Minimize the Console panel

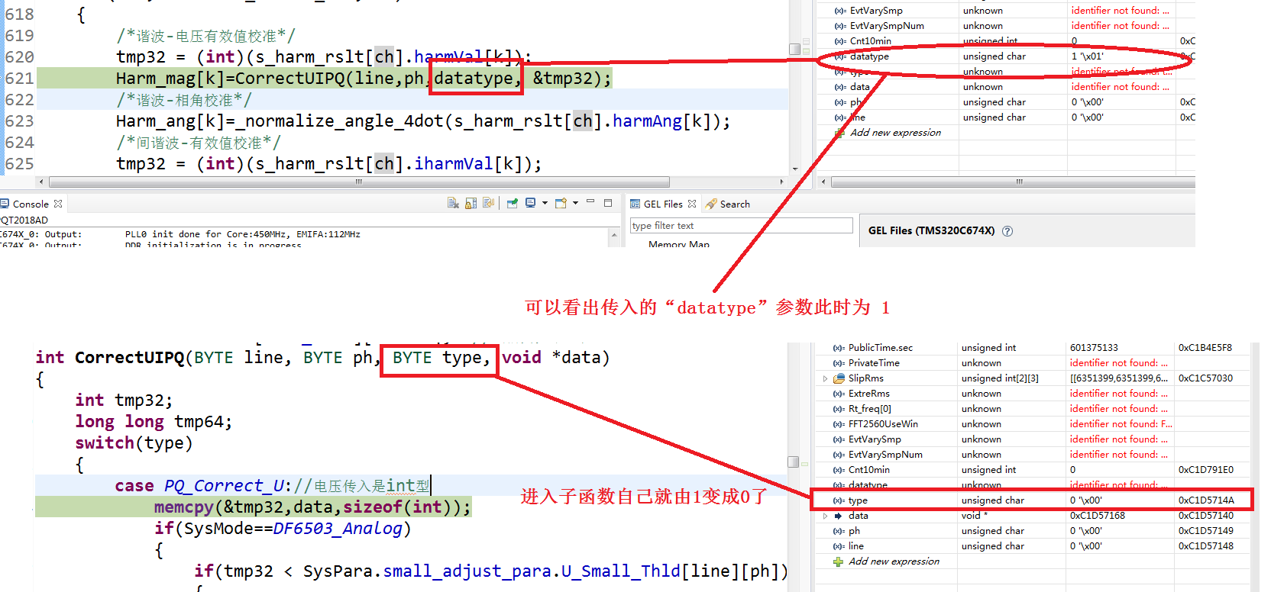coord(590,202)
